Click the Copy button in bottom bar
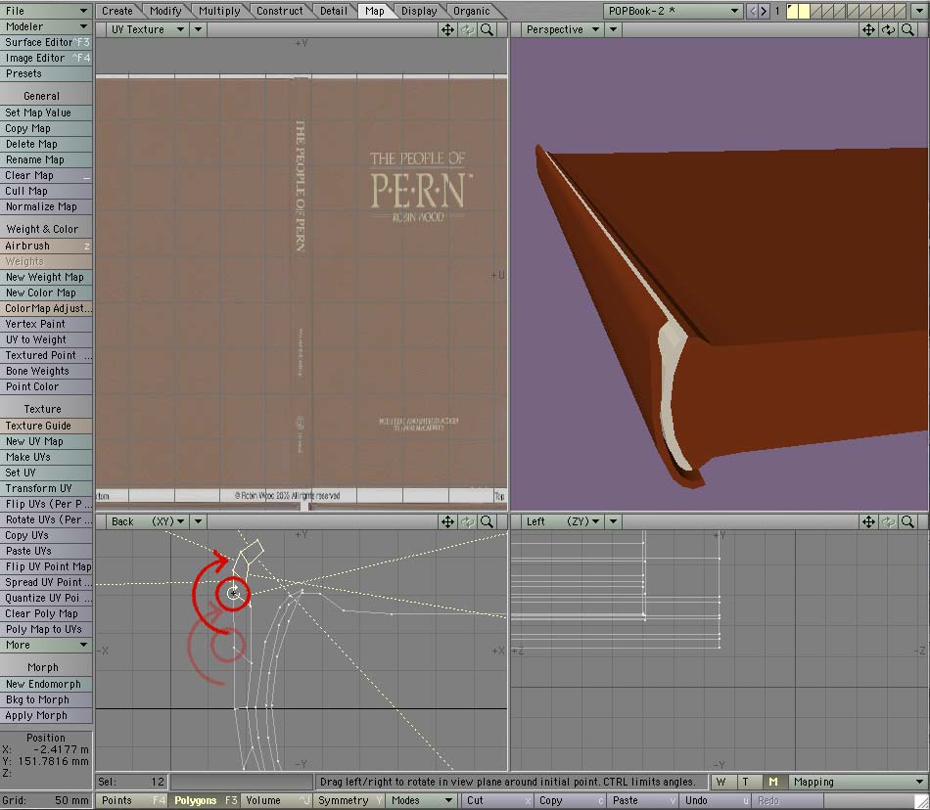The height and width of the screenshot is (810, 930). tap(570, 800)
